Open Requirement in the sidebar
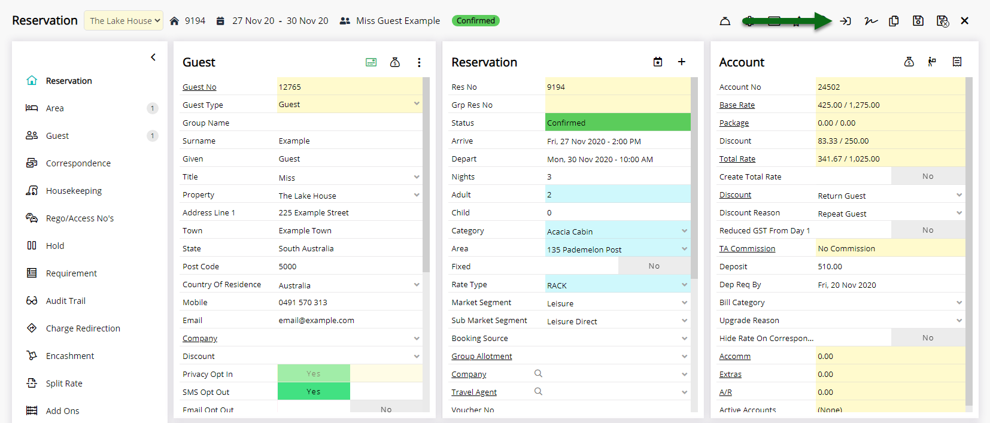The image size is (990, 423). [x=71, y=273]
